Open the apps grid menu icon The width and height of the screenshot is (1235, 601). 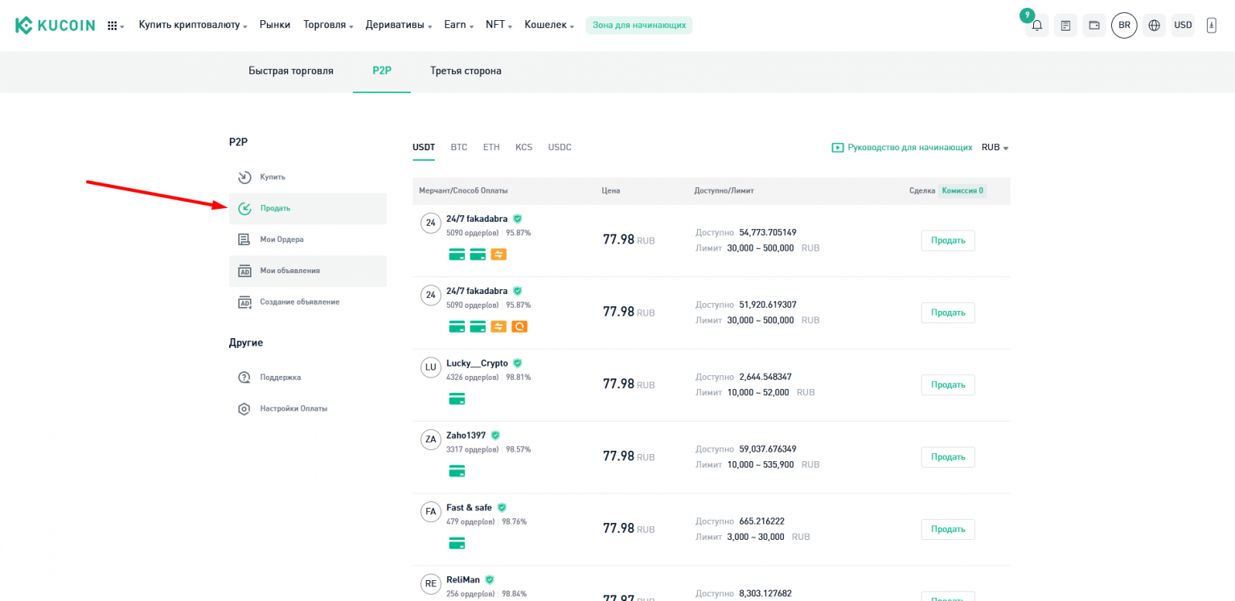(x=114, y=26)
